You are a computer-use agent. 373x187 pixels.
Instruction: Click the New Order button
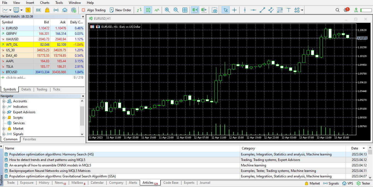[120, 10]
